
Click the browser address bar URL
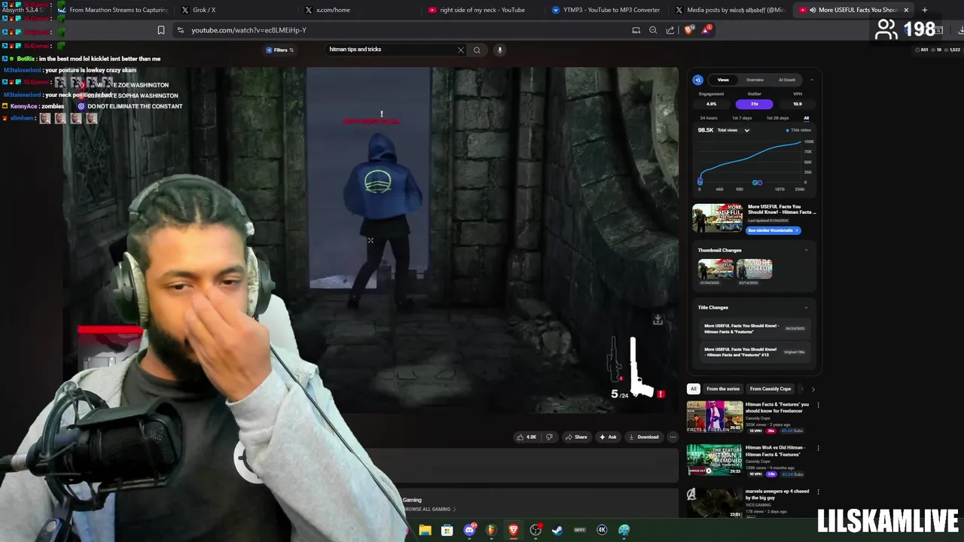pos(249,30)
